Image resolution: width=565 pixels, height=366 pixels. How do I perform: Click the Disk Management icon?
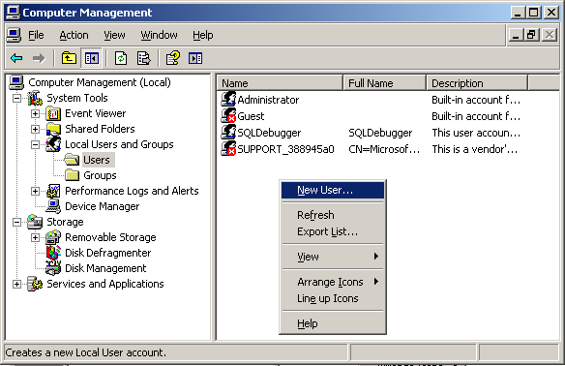(x=53, y=268)
